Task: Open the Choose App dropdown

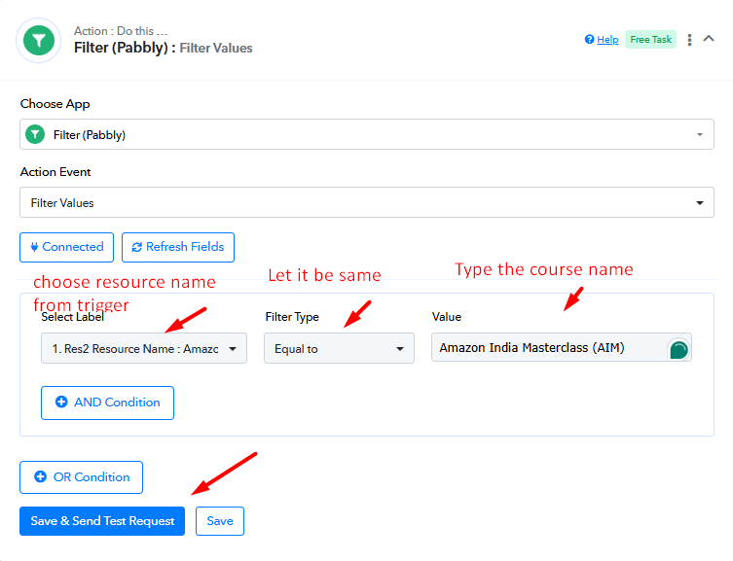Action: pyautogui.click(x=366, y=134)
